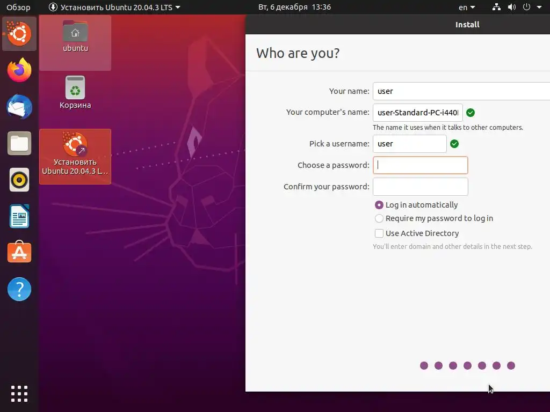
Task: Open Thunderbird mail in the dock
Action: 19,107
